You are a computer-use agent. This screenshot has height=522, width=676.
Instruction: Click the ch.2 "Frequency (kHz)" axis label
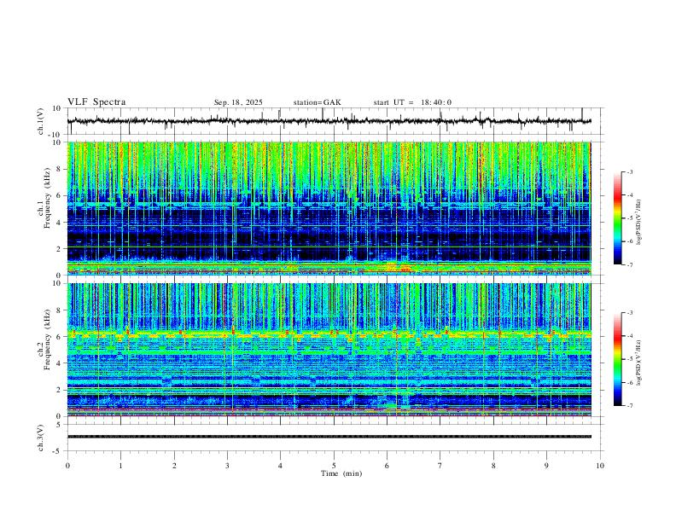click(48, 339)
